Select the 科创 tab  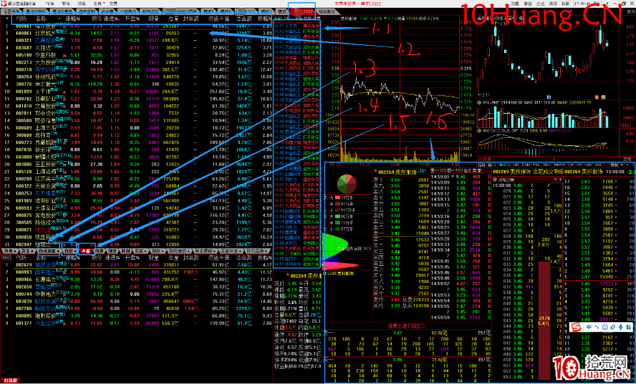(x=125, y=251)
